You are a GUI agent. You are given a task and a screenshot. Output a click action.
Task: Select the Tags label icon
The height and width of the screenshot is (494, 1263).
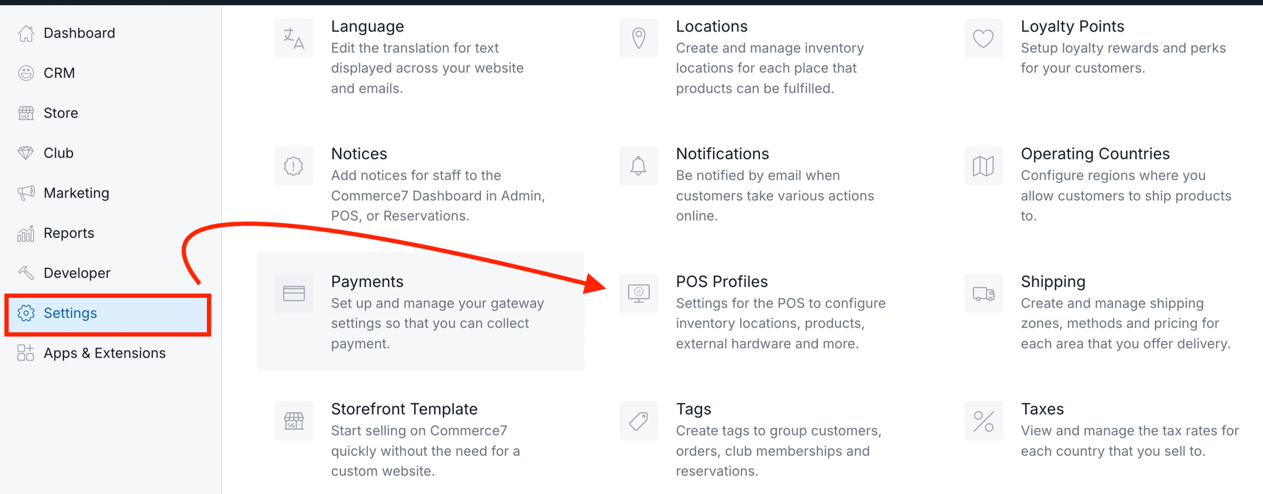[638, 421]
